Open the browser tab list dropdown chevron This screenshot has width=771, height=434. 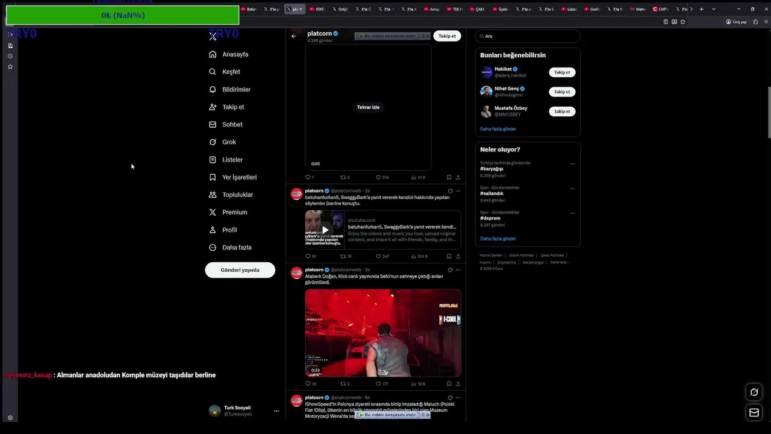pyautogui.click(x=714, y=9)
